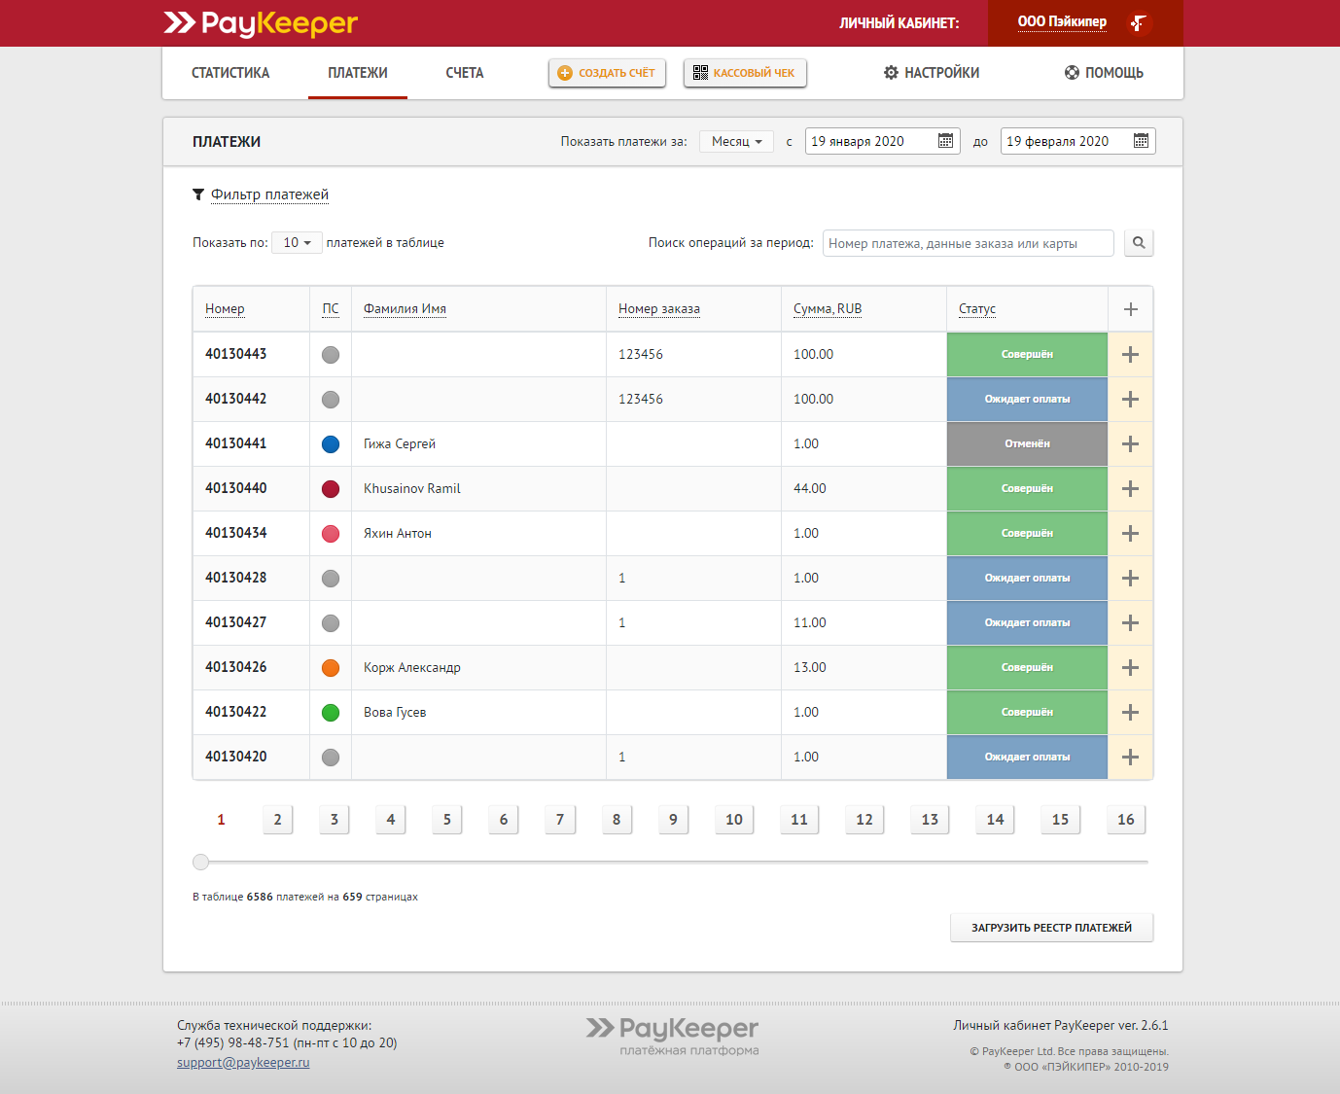The image size is (1340, 1094).
Task: Open the support@paykeeper.ru email link
Action: (x=243, y=1062)
